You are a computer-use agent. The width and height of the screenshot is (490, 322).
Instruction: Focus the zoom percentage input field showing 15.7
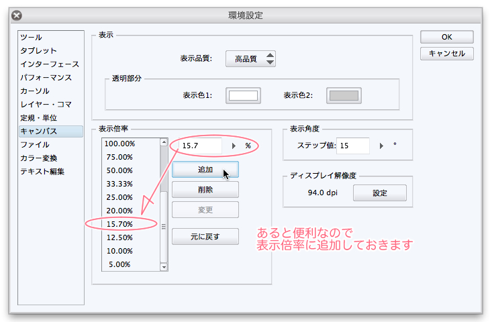coord(200,146)
